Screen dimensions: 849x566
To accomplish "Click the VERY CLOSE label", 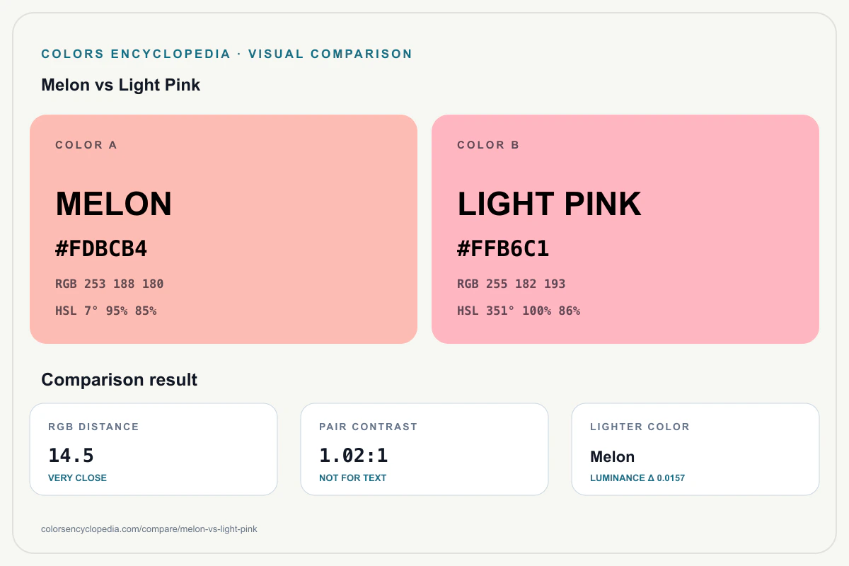I will [77, 478].
